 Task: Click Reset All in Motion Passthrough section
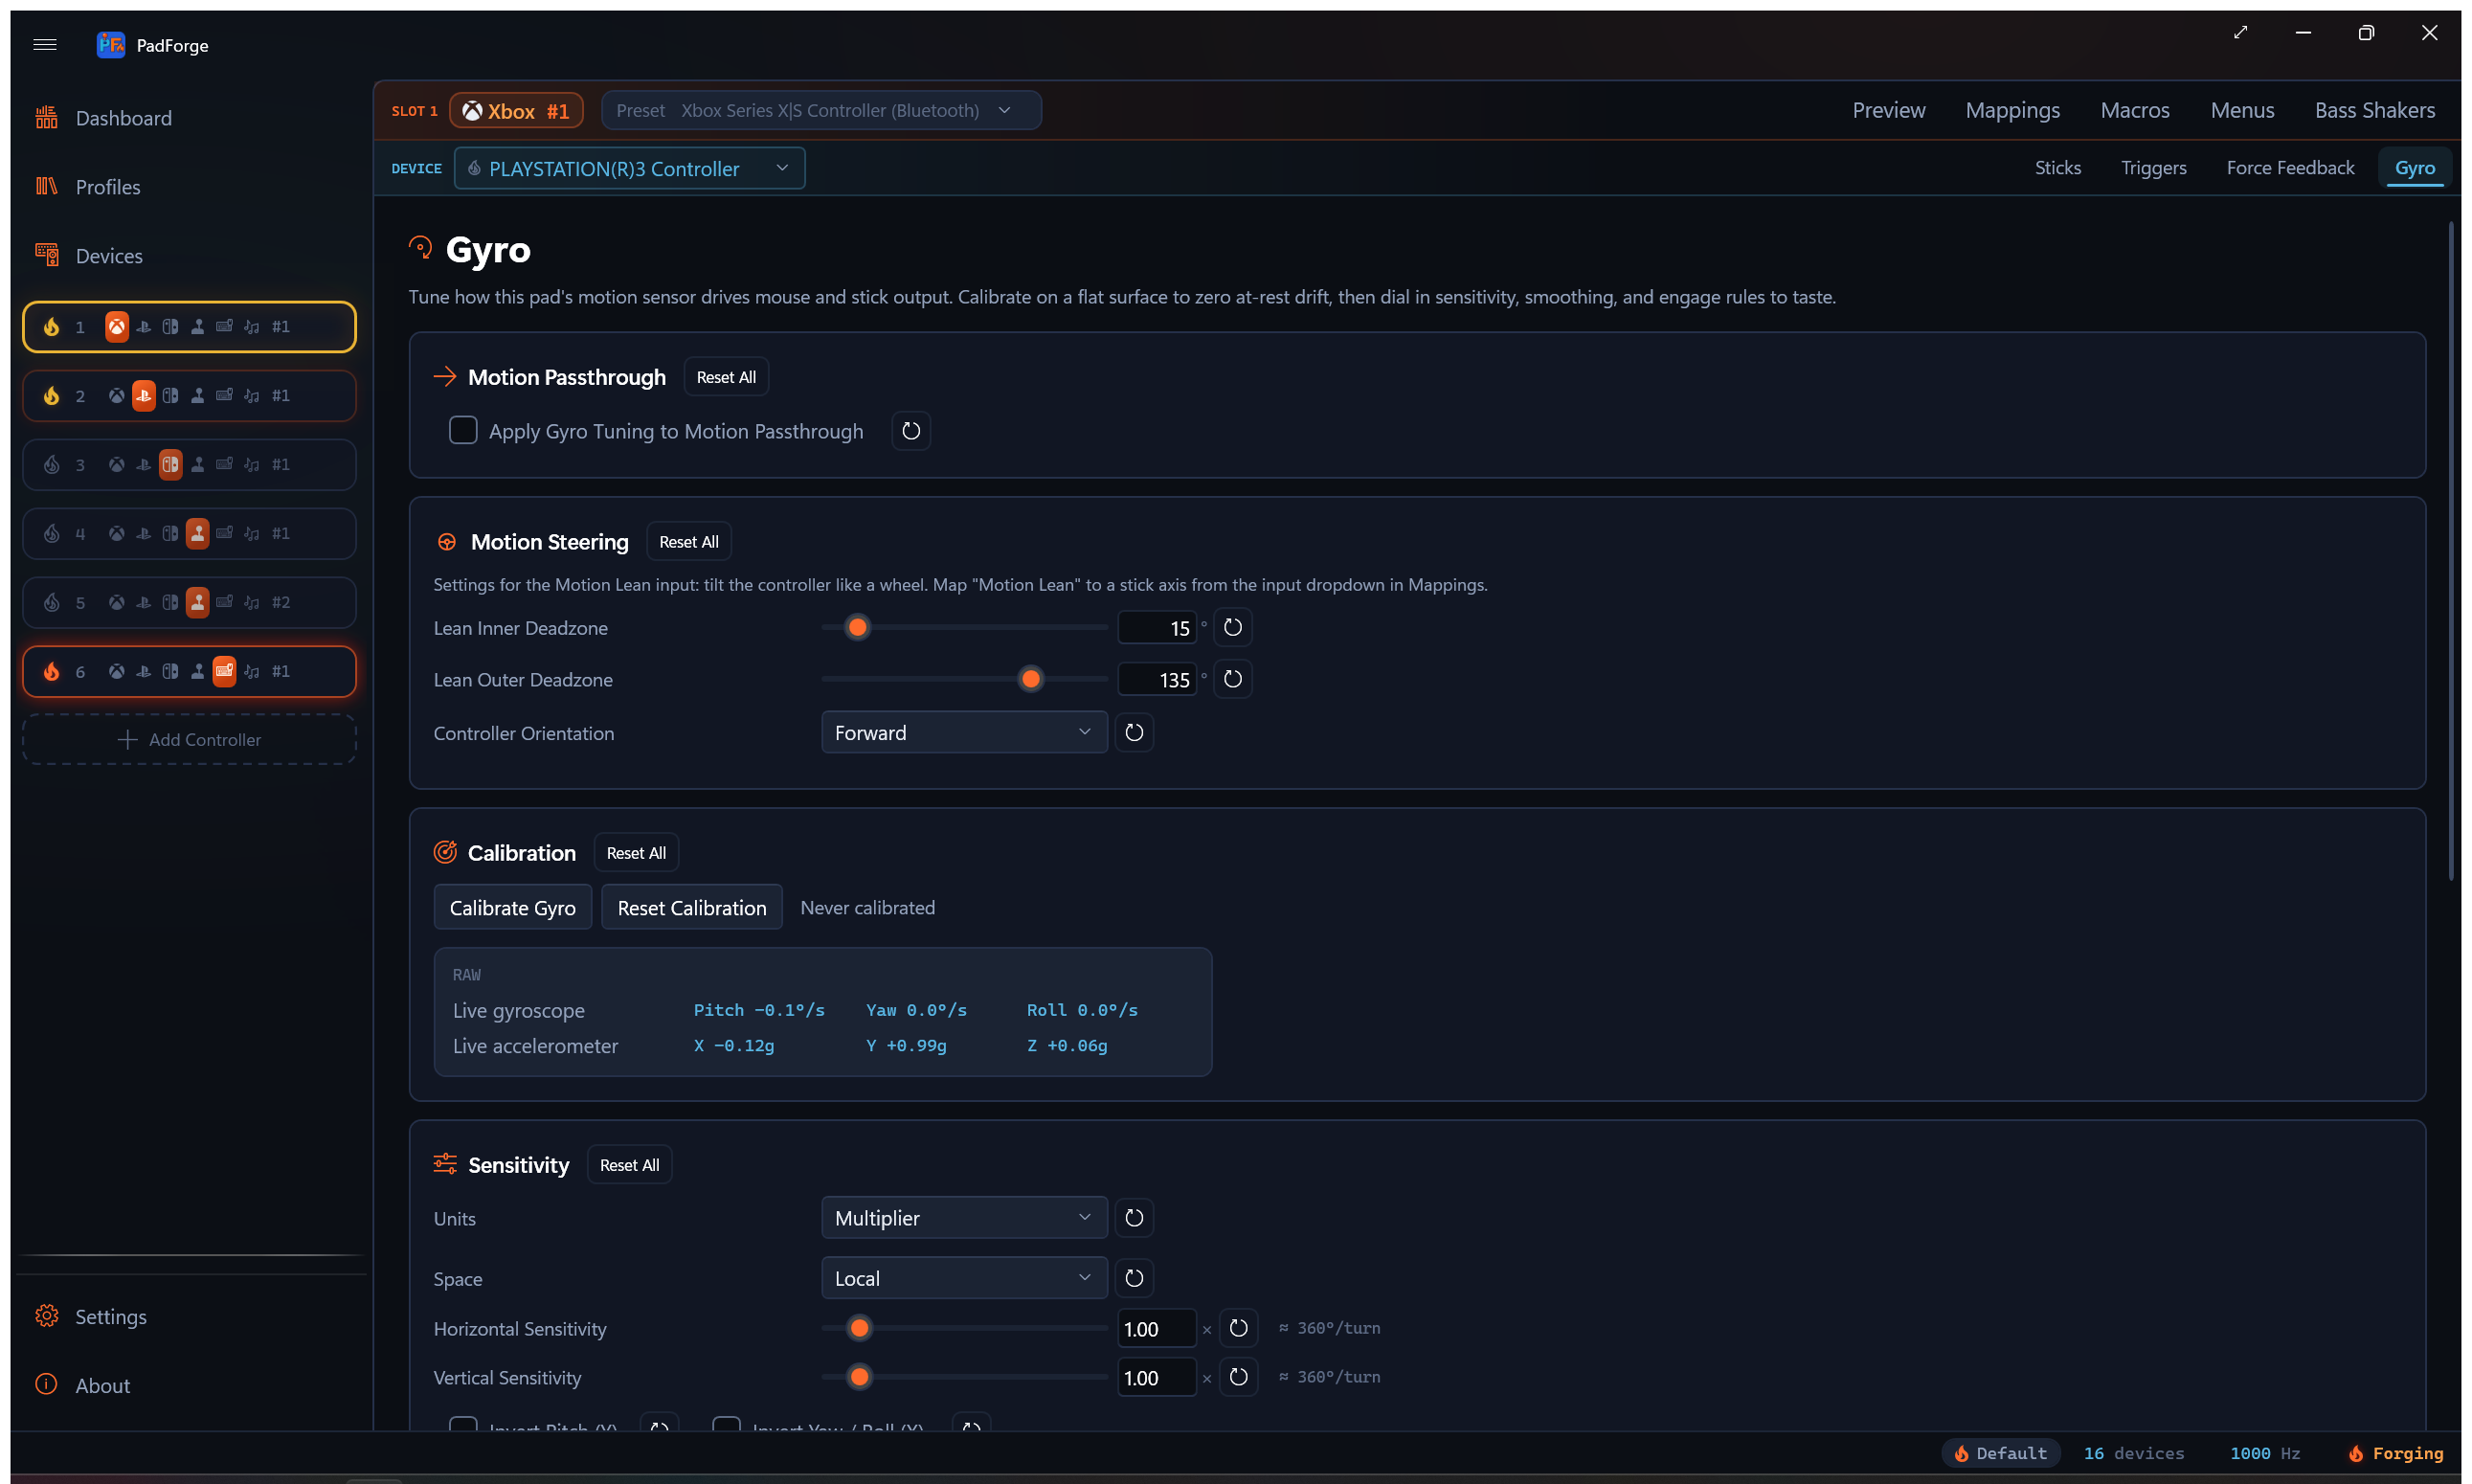[x=726, y=377]
